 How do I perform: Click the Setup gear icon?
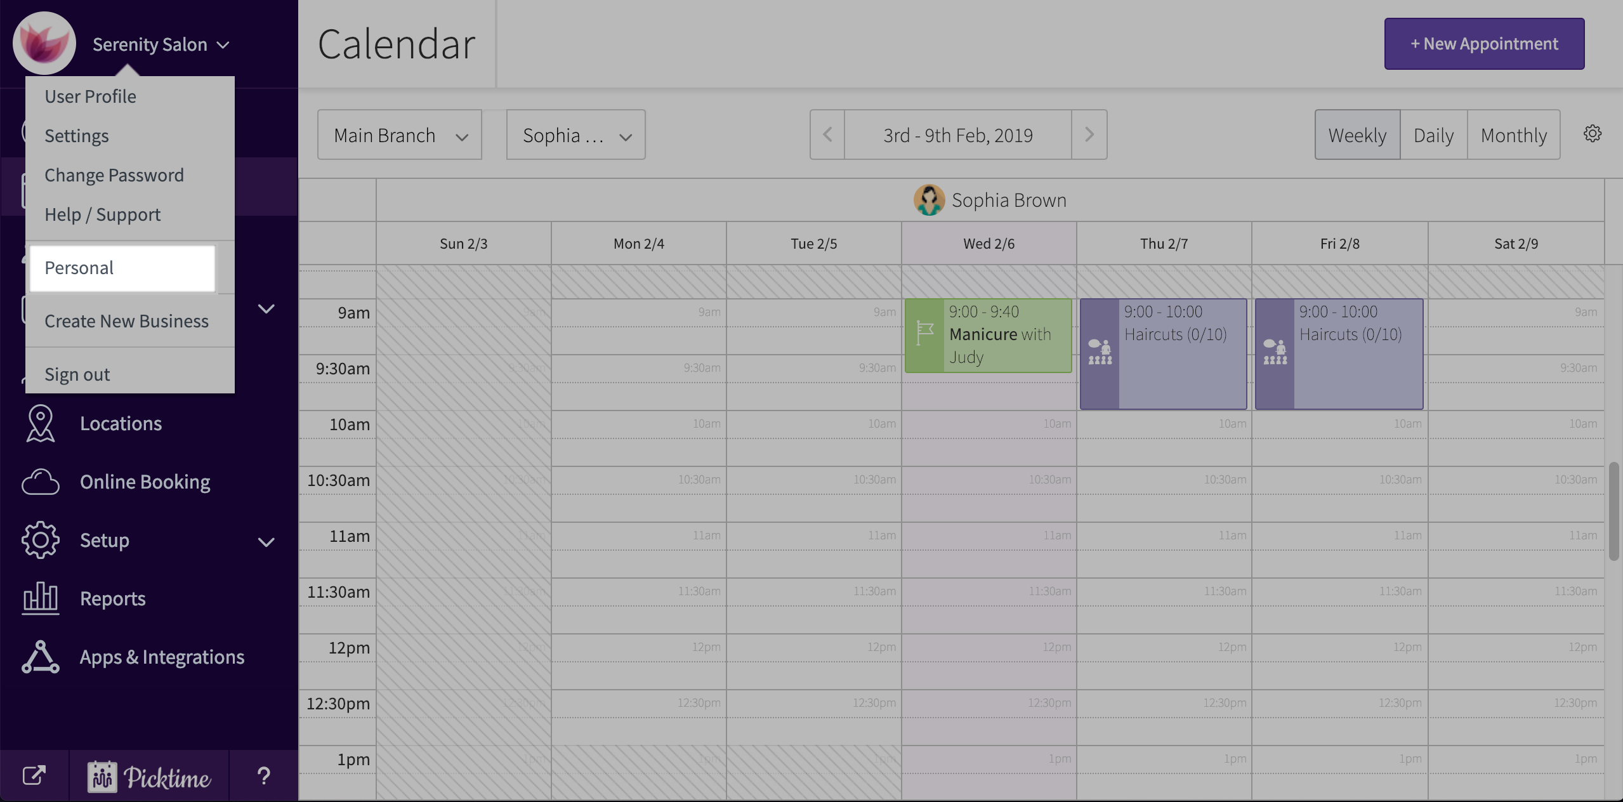pyautogui.click(x=41, y=540)
